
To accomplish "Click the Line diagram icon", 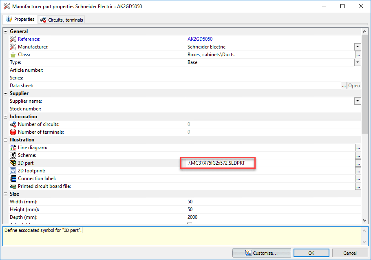I will (x=13, y=148).
